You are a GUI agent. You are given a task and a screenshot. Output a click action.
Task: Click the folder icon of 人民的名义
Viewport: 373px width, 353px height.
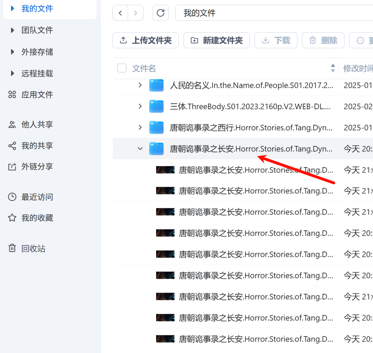pyautogui.click(x=156, y=85)
